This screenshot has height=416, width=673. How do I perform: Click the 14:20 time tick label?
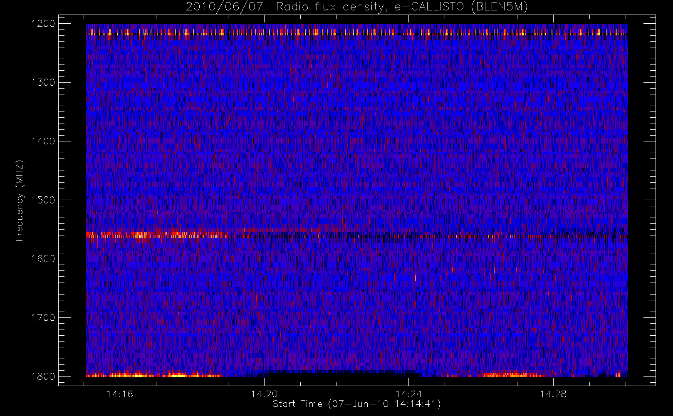[264, 394]
